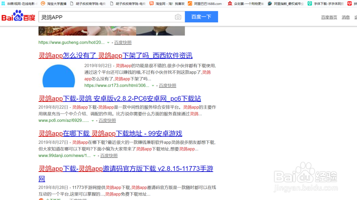Open 阿里指数 bookmark
Screen dimensions: 357x200
[x=286, y=4]
